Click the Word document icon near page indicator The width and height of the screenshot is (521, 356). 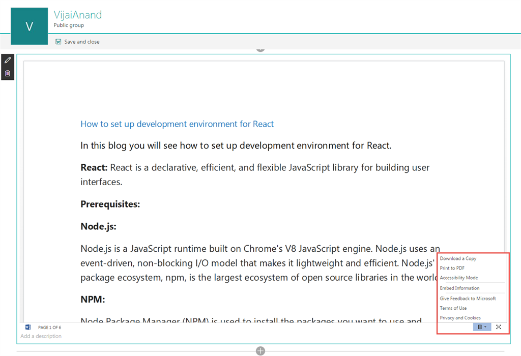[x=27, y=327]
